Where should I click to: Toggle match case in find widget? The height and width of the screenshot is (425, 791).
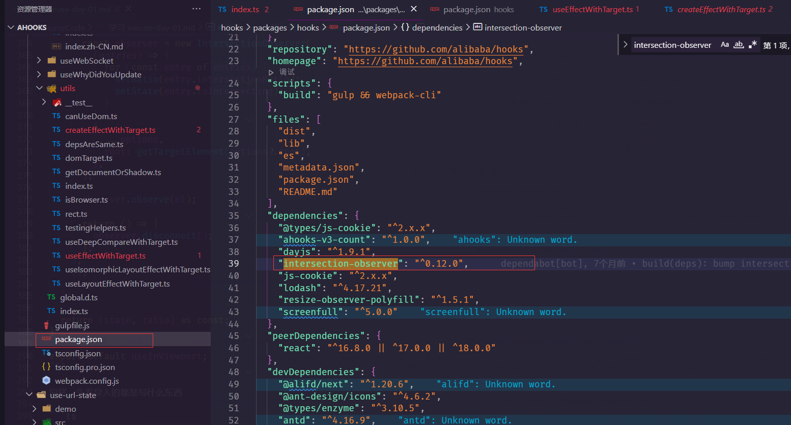click(x=725, y=45)
